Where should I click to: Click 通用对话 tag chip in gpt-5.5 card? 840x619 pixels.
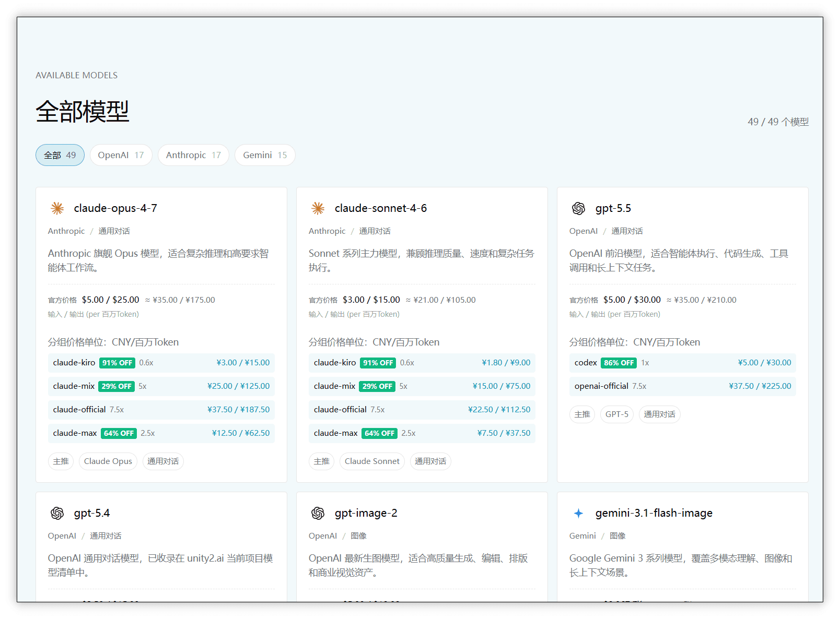(660, 414)
